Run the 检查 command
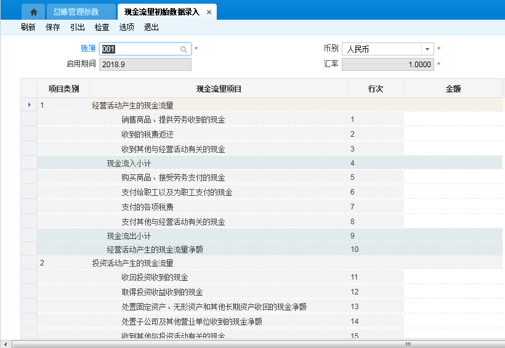 (x=102, y=27)
